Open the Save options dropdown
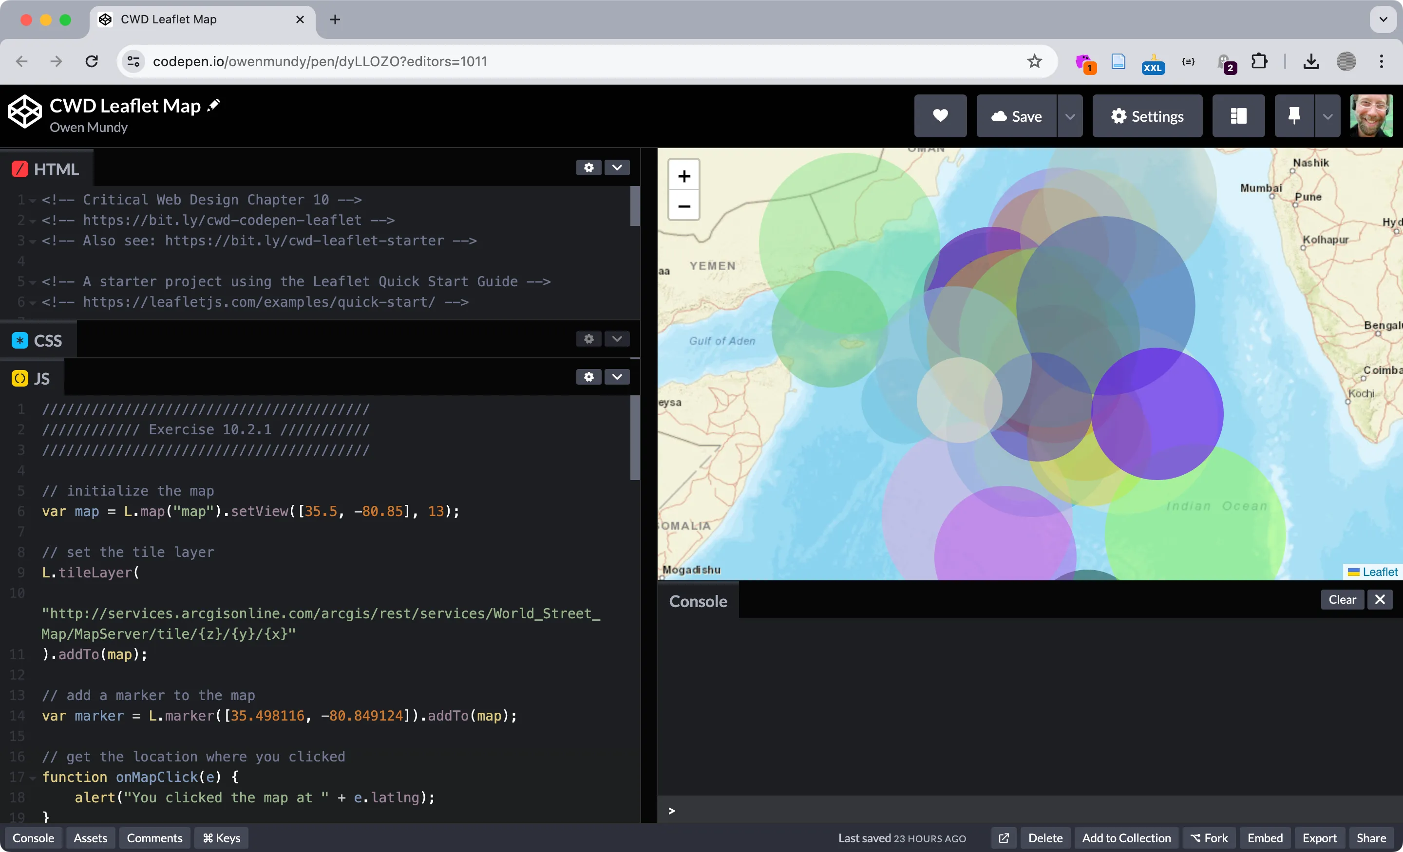Screen dimensions: 1403x852 1070,115
